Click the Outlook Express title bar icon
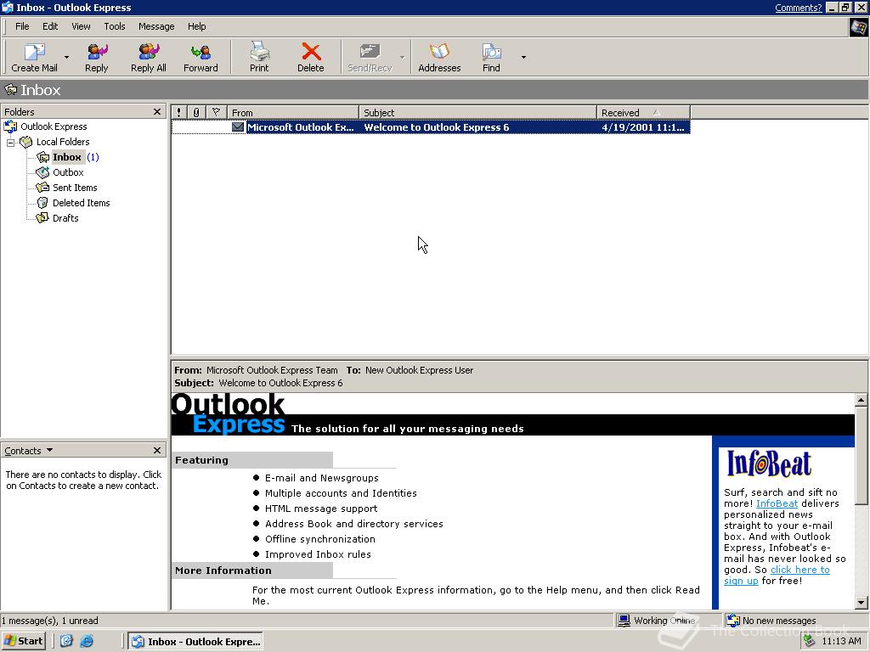 (7, 7)
